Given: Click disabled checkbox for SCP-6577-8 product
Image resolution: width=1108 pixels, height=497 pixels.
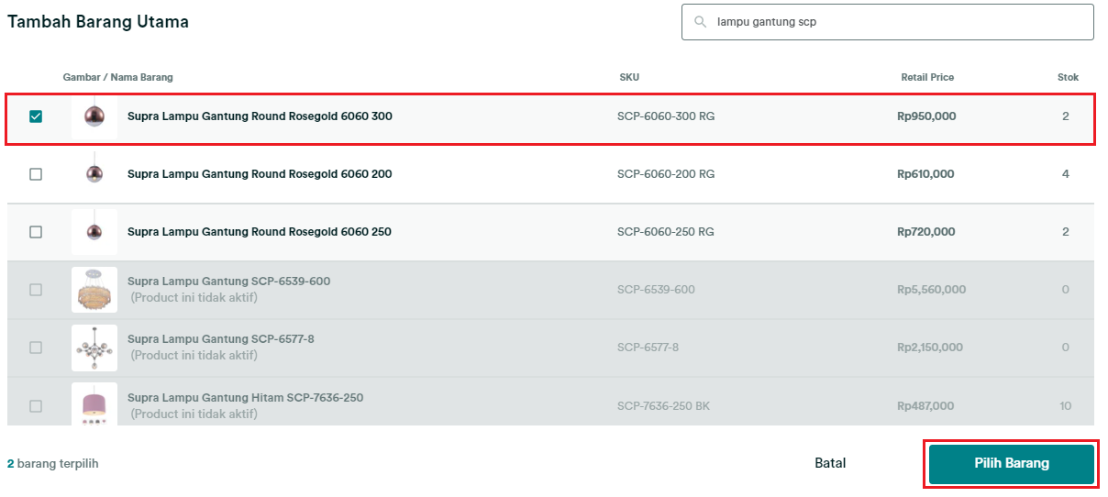Looking at the screenshot, I should tap(36, 348).
